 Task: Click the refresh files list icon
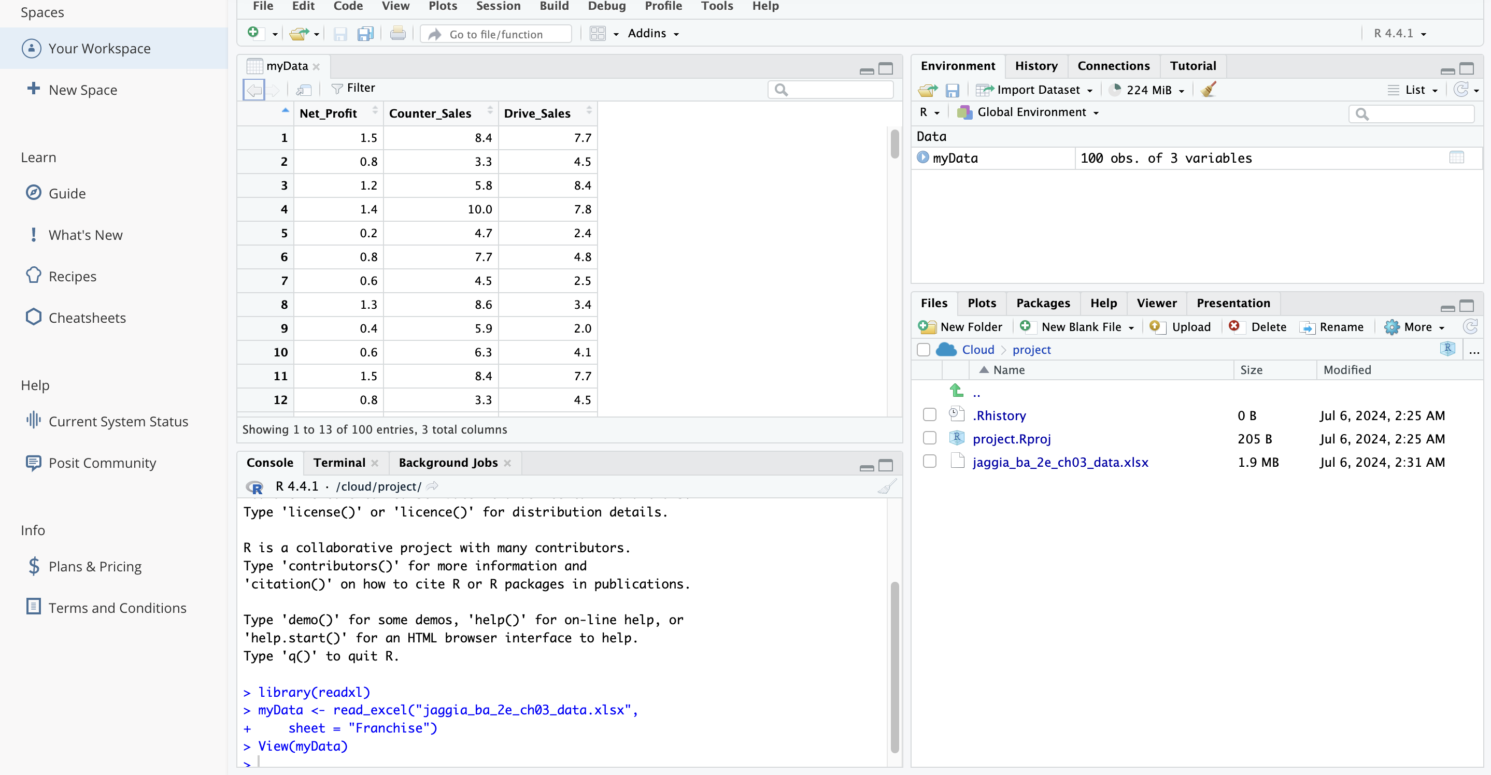click(x=1470, y=326)
